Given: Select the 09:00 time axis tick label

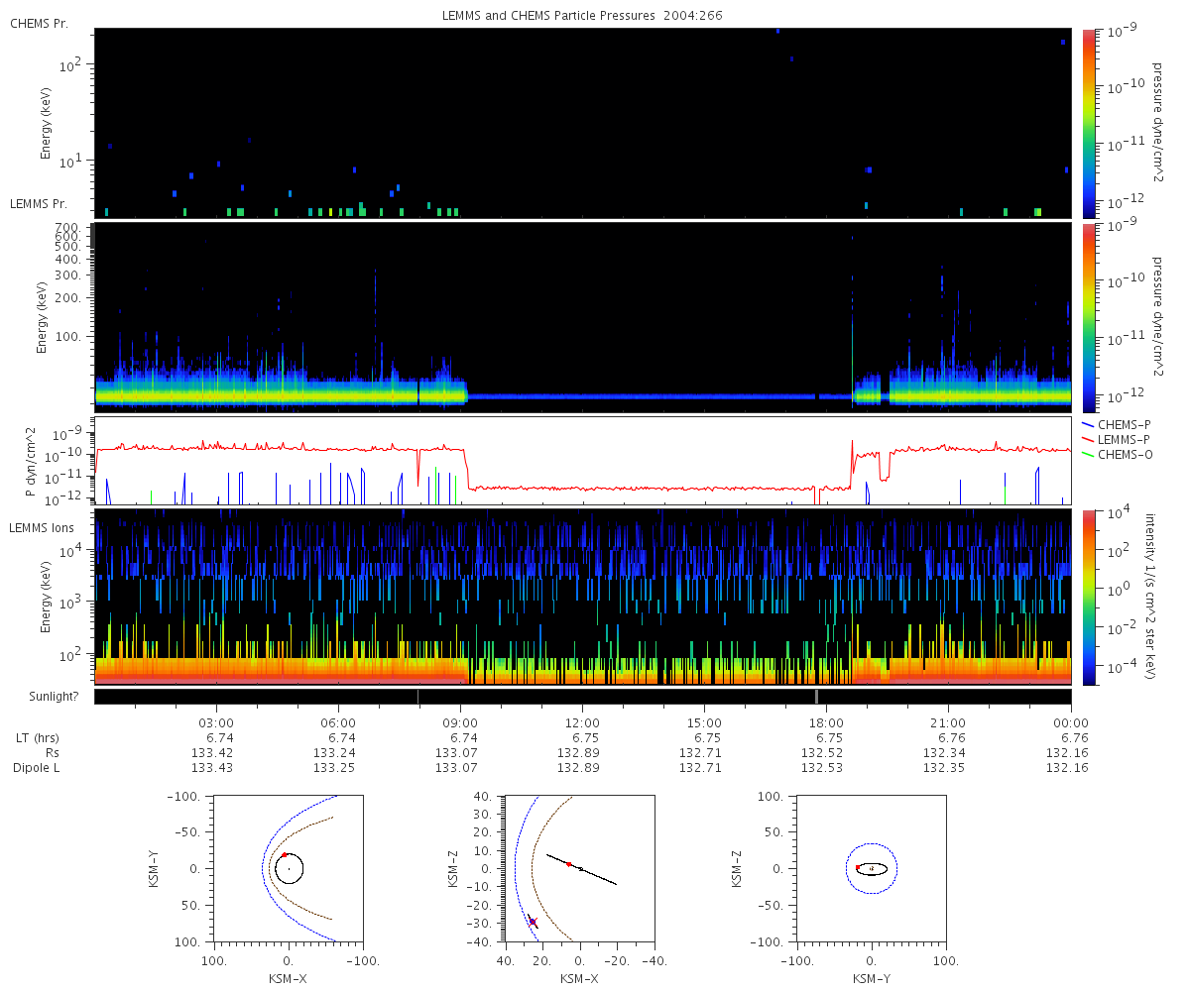Looking at the screenshot, I should pos(461,722).
